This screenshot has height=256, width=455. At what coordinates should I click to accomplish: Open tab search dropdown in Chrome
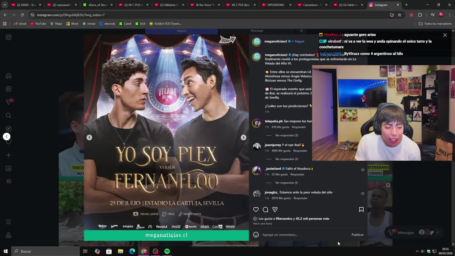pos(5,5)
